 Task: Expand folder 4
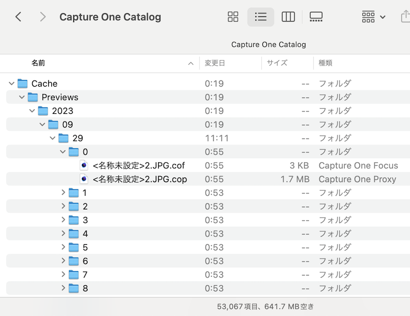[x=63, y=233]
